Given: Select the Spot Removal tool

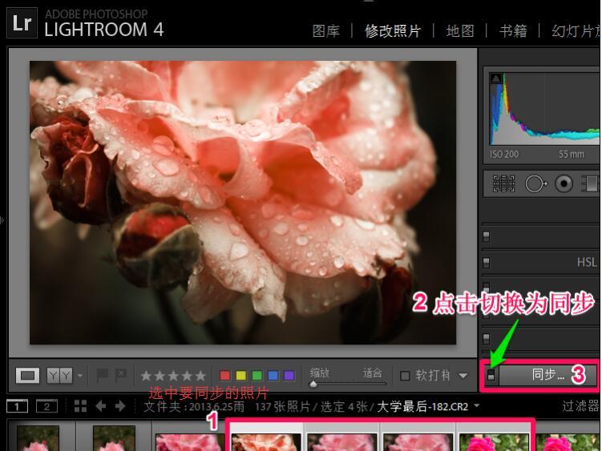Looking at the screenshot, I should 536,184.
